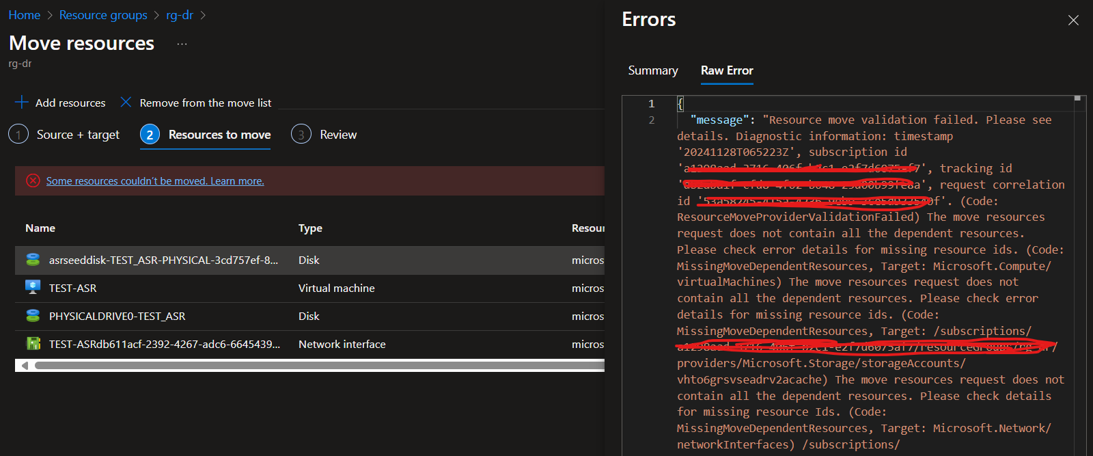The image size is (1093, 456).
Task: Click step 1 circle indicator
Action: pyautogui.click(x=18, y=135)
